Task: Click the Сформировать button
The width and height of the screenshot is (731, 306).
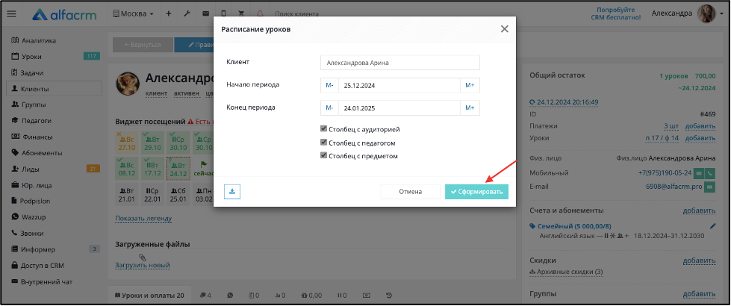Action: [x=476, y=192]
